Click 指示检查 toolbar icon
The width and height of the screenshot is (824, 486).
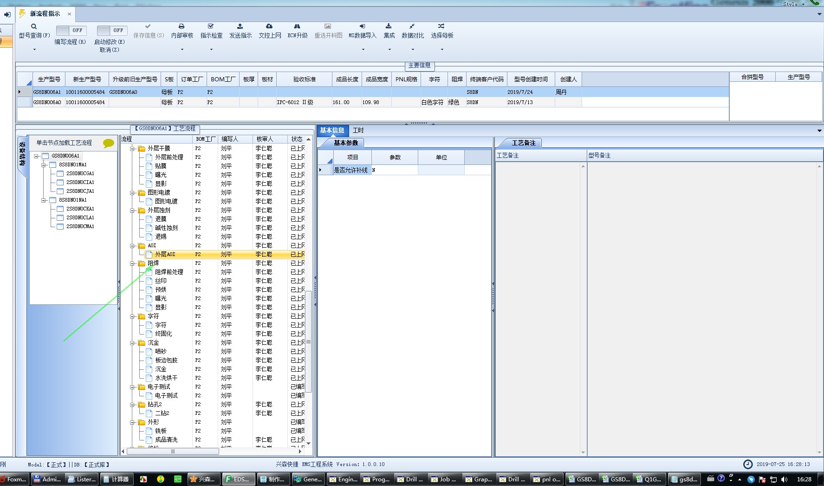point(211,26)
